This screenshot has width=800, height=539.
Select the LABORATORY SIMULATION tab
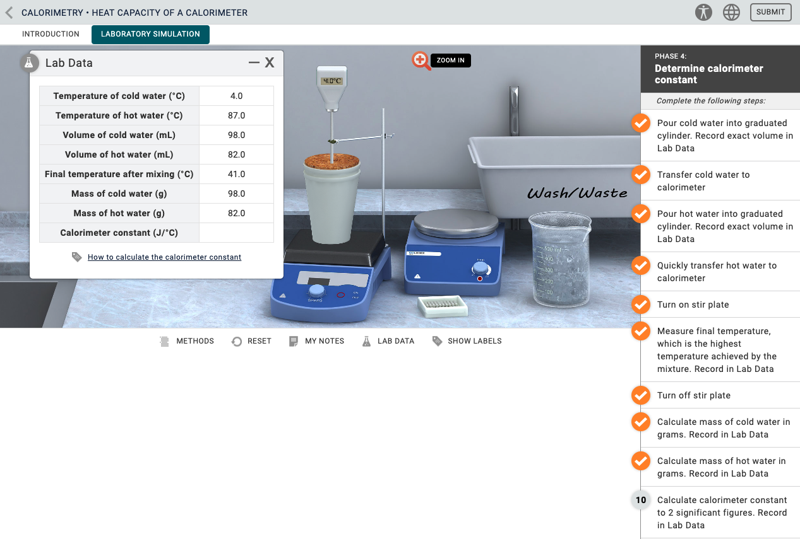click(150, 34)
